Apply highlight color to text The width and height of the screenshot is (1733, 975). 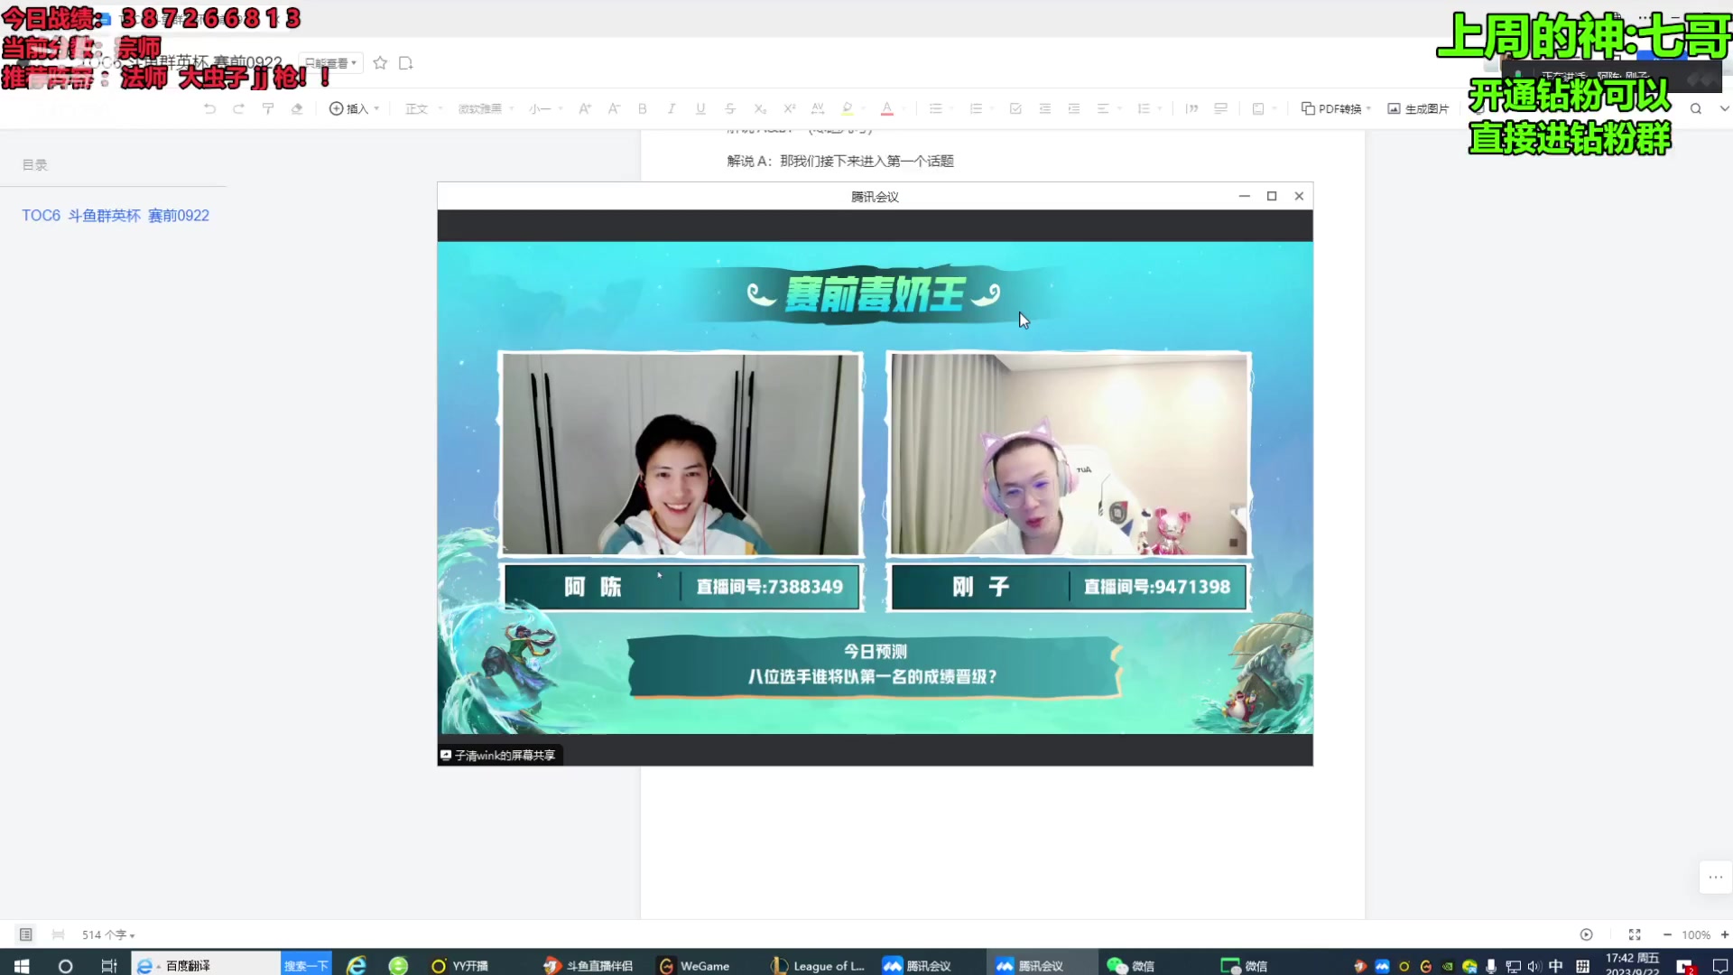tap(847, 108)
